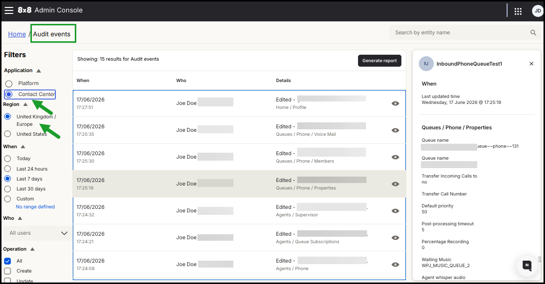Choose the Custom date range option
The image size is (545, 284).
[7, 199]
